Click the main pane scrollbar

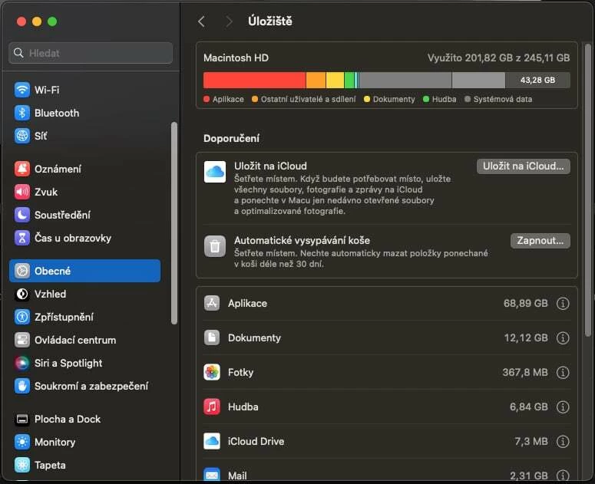pyautogui.click(x=588, y=189)
